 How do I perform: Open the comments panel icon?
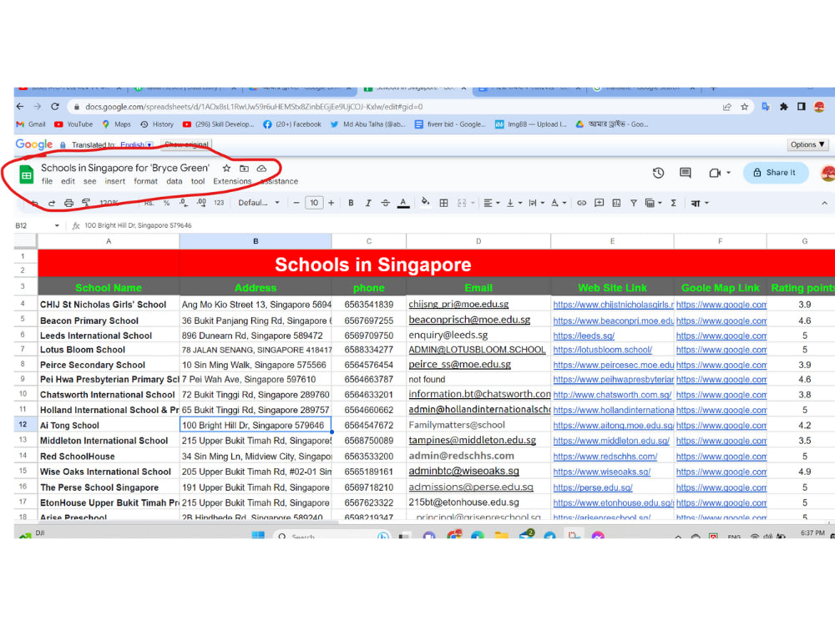[x=686, y=173]
